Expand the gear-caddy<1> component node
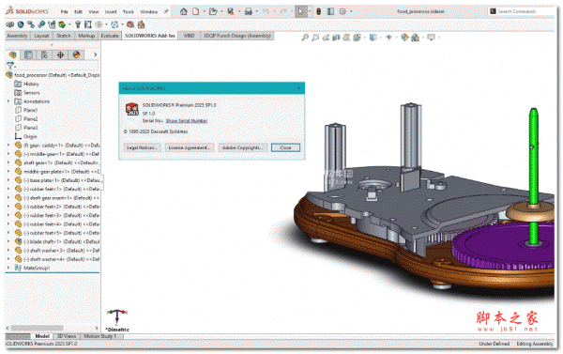The height and width of the screenshot is (354, 563). 8,146
